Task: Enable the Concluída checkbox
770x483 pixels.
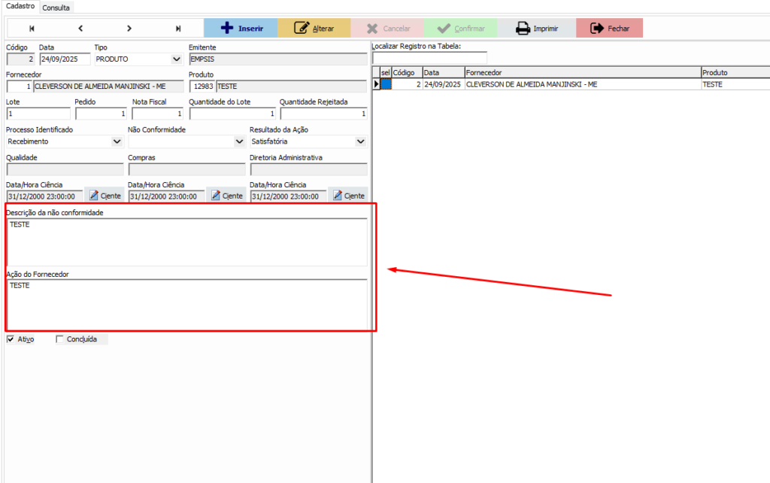Action: (x=60, y=339)
